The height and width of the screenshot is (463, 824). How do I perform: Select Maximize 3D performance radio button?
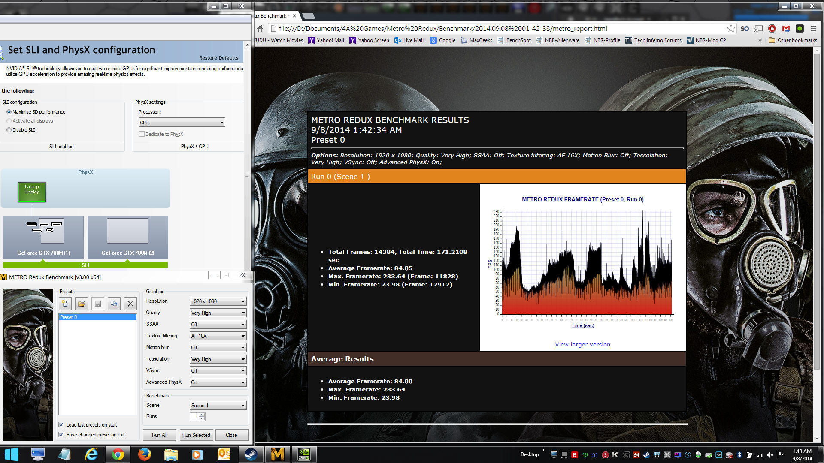[9, 112]
